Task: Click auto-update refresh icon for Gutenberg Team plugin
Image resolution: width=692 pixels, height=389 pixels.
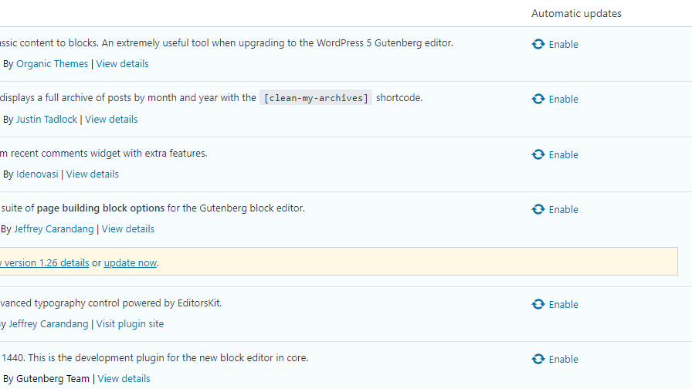Action: (538, 360)
